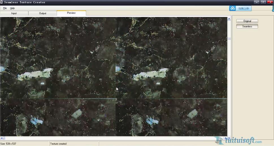Minimize the Seamless Texture Creator window
Viewport: 274px width, 146px height.
coord(256,2)
